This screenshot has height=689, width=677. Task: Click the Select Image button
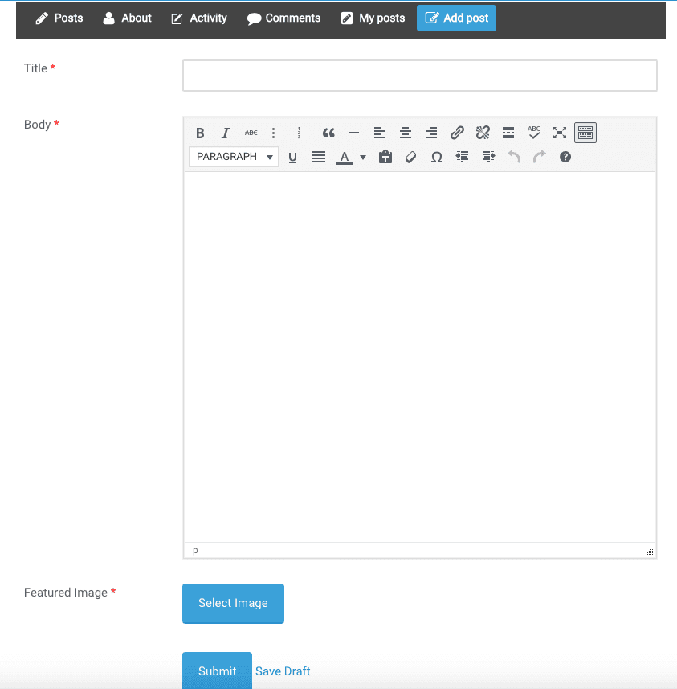(x=233, y=603)
